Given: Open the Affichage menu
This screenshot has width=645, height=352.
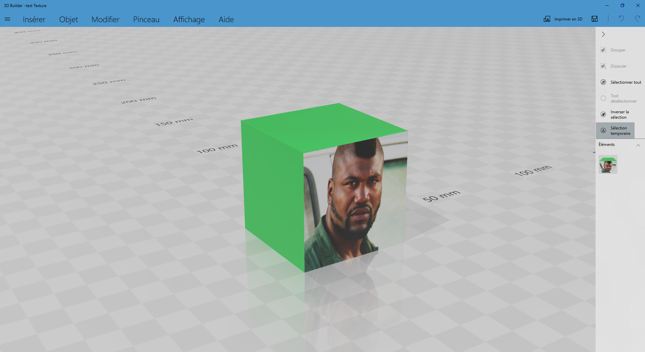Looking at the screenshot, I should (x=189, y=19).
